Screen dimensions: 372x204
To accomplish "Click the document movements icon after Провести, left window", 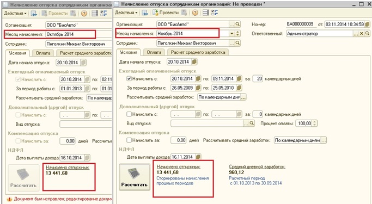I will [x=73, y=13].
